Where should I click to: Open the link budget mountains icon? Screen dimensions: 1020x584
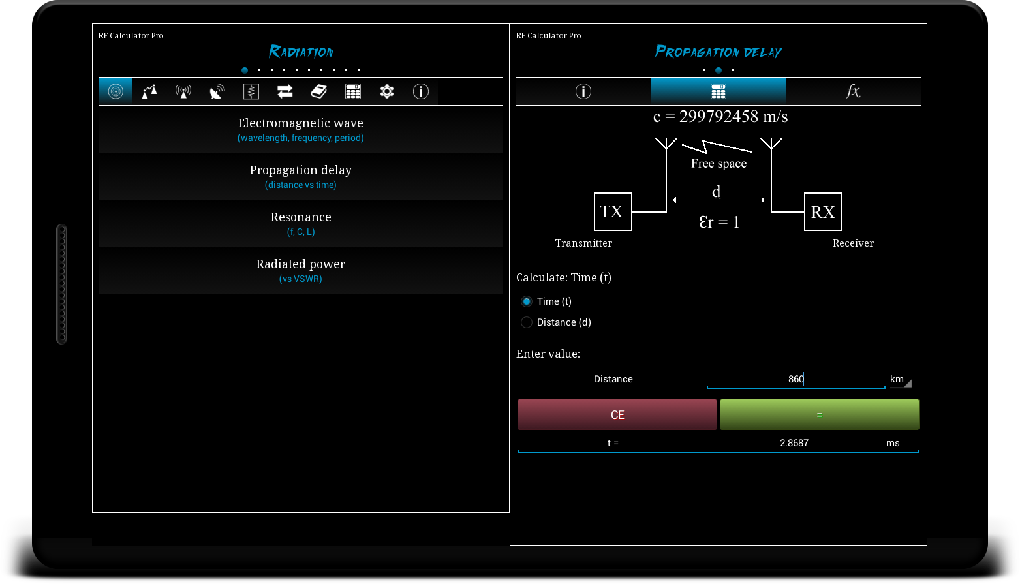click(149, 91)
